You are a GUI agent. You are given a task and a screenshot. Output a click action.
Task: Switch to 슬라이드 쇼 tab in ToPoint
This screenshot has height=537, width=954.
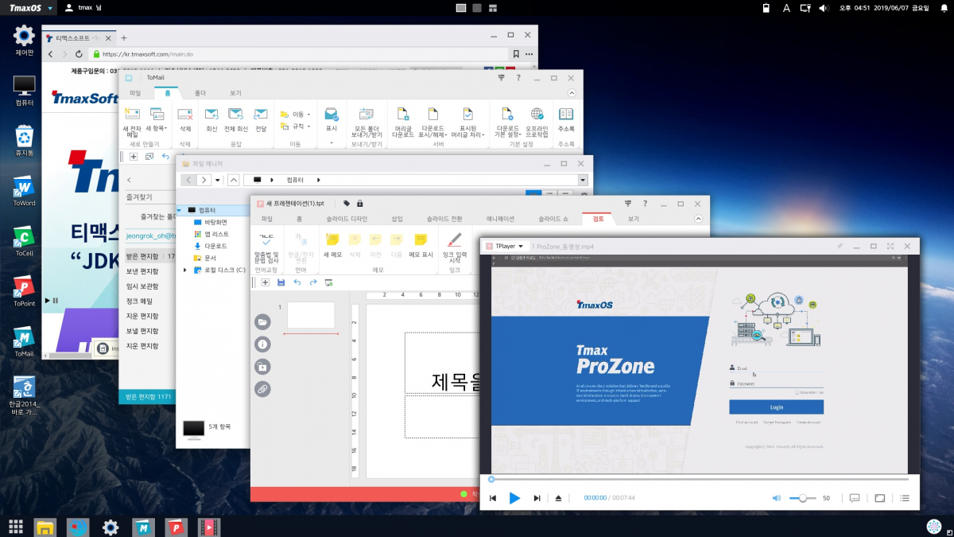(553, 219)
